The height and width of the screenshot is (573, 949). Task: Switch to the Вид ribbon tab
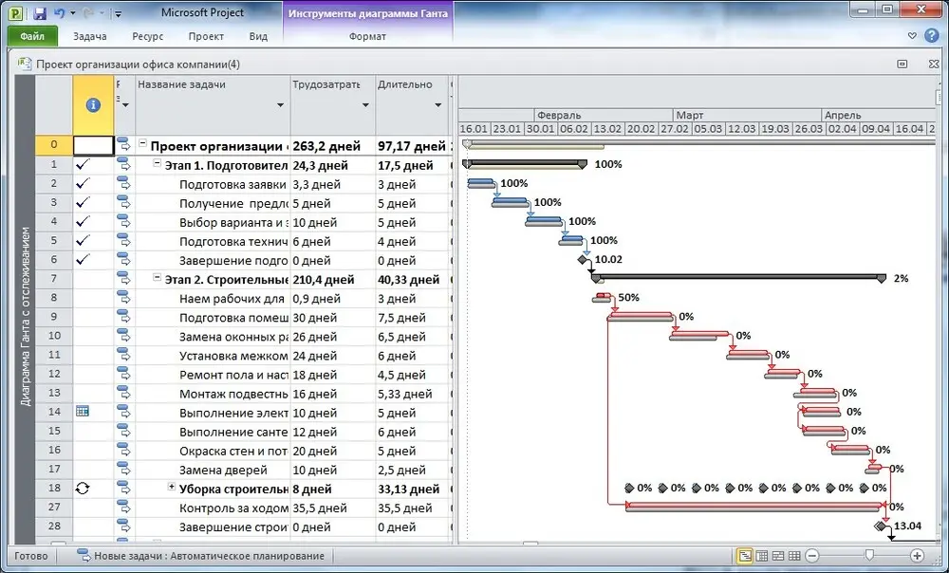tap(258, 36)
